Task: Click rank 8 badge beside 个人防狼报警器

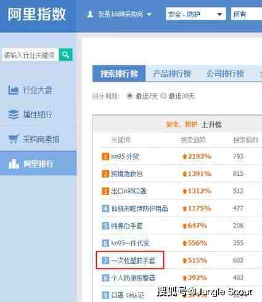Action: [x=105, y=278]
